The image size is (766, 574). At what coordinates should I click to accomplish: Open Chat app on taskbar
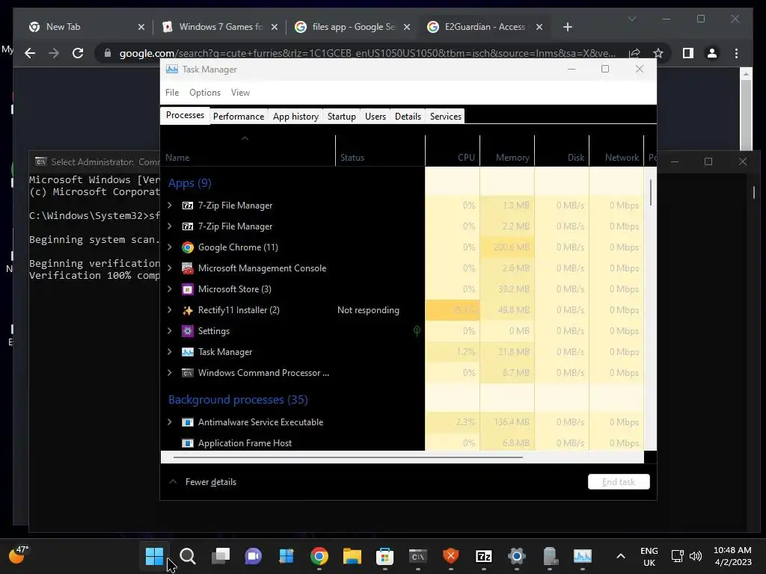(x=253, y=556)
